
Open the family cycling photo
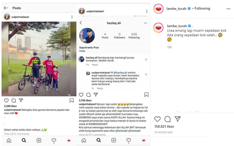(39, 59)
